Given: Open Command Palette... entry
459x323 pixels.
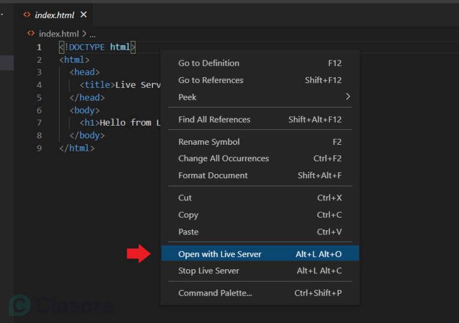Looking at the screenshot, I should pyautogui.click(x=260, y=293).
